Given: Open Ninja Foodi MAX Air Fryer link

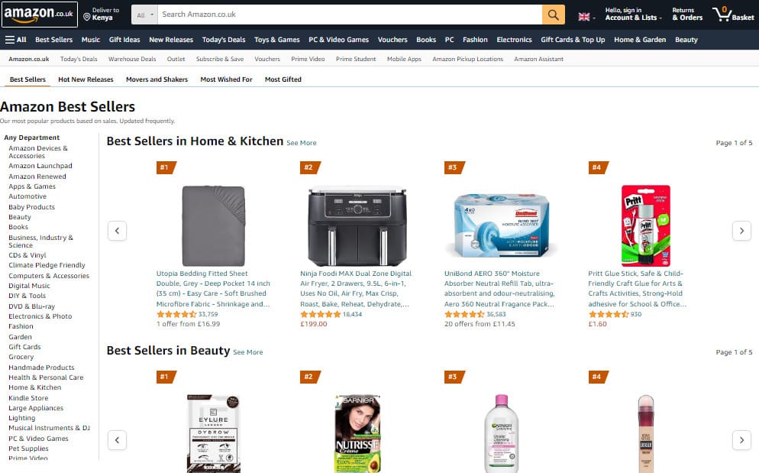Looking at the screenshot, I should click(355, 288).
